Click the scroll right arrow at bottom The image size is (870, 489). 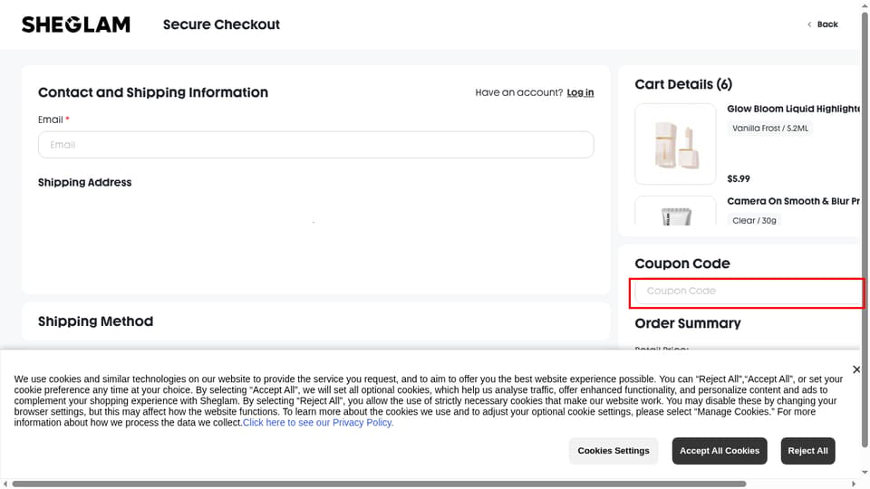(854, 484)
